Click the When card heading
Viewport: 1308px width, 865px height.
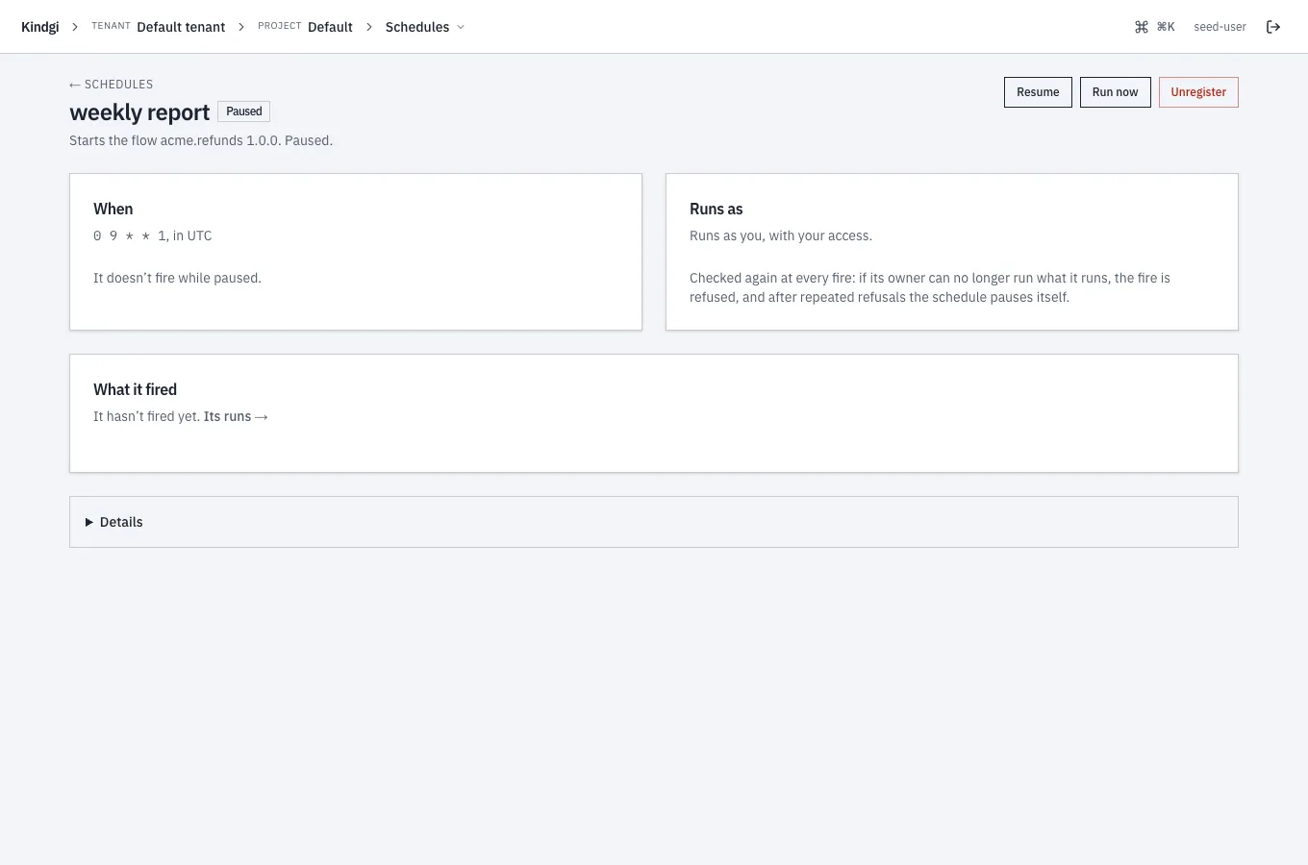tap(113, 209)
